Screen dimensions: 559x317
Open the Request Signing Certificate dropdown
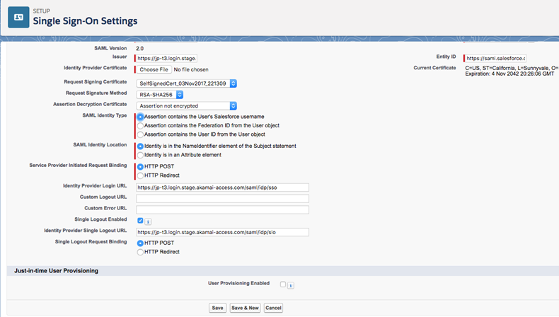click(x=187, y=83)
